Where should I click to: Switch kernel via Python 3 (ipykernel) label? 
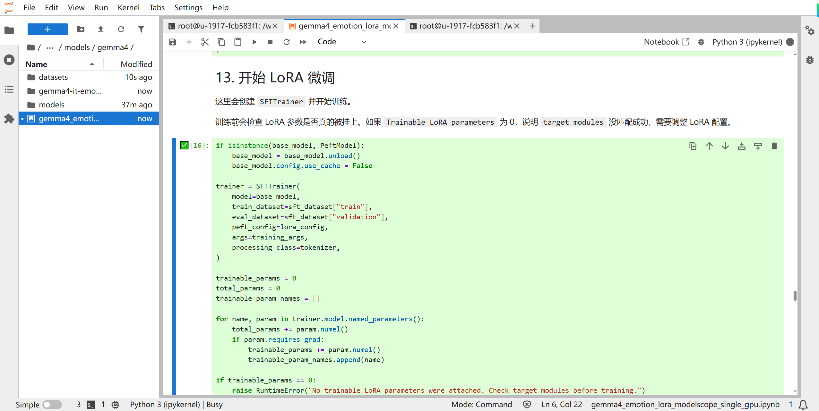(x=747, y=42)
